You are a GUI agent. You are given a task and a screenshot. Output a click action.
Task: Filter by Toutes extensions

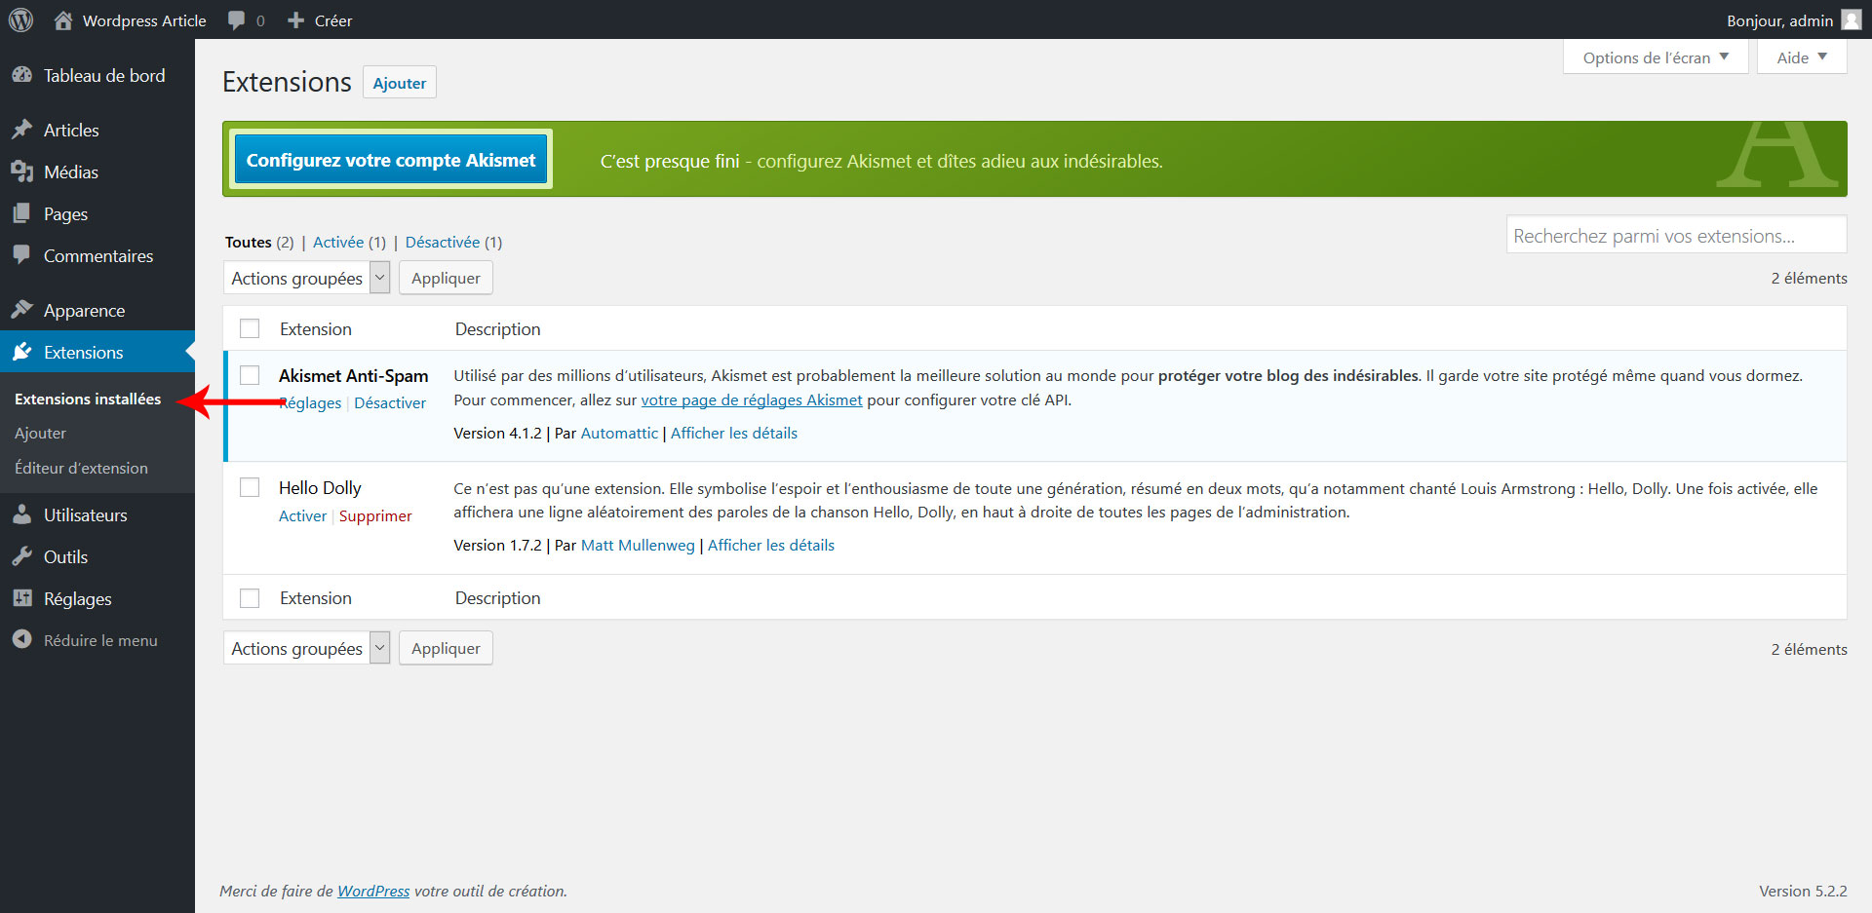click(249, 242)
